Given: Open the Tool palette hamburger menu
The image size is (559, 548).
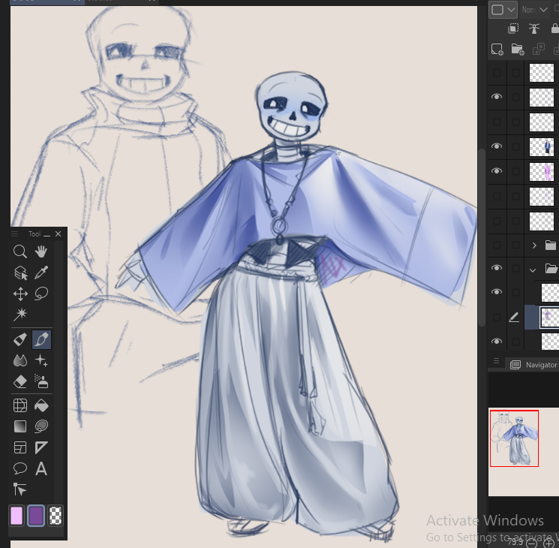Looking at the screenshot, I should (14, 233).
